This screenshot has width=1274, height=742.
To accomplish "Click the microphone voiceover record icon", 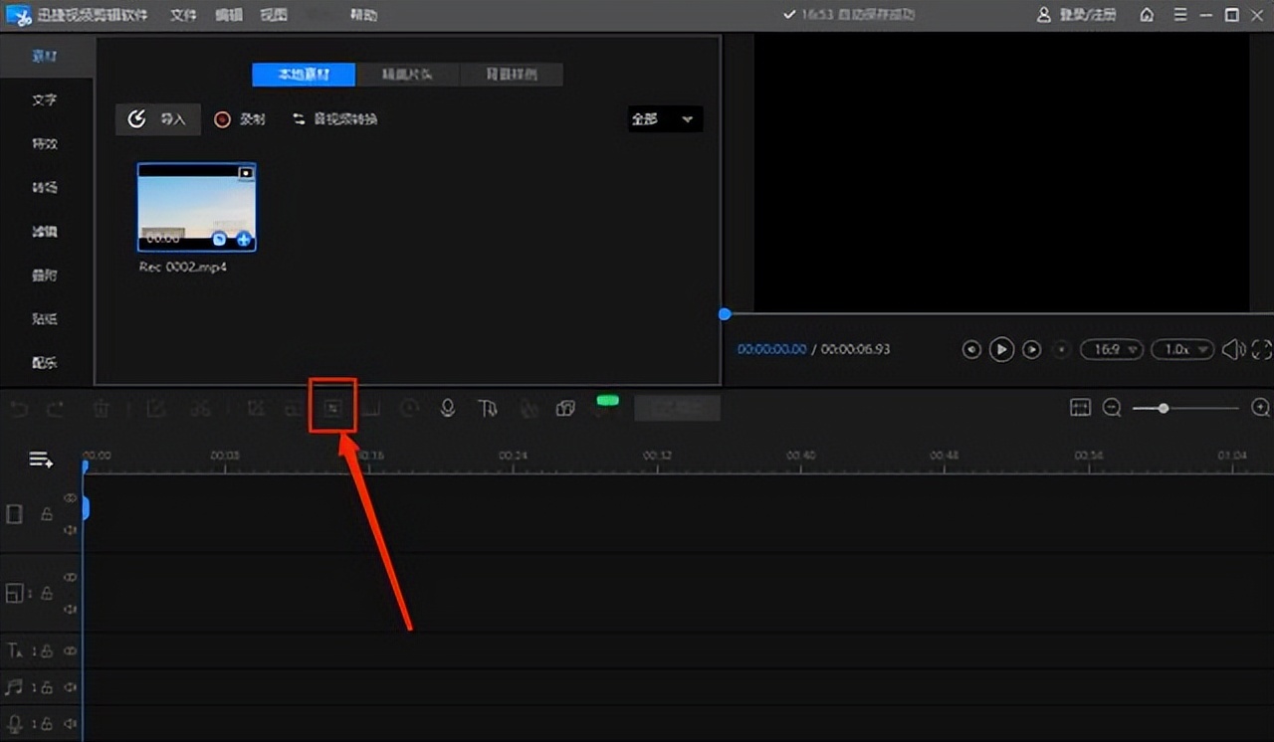I will [x=448, y=408].
